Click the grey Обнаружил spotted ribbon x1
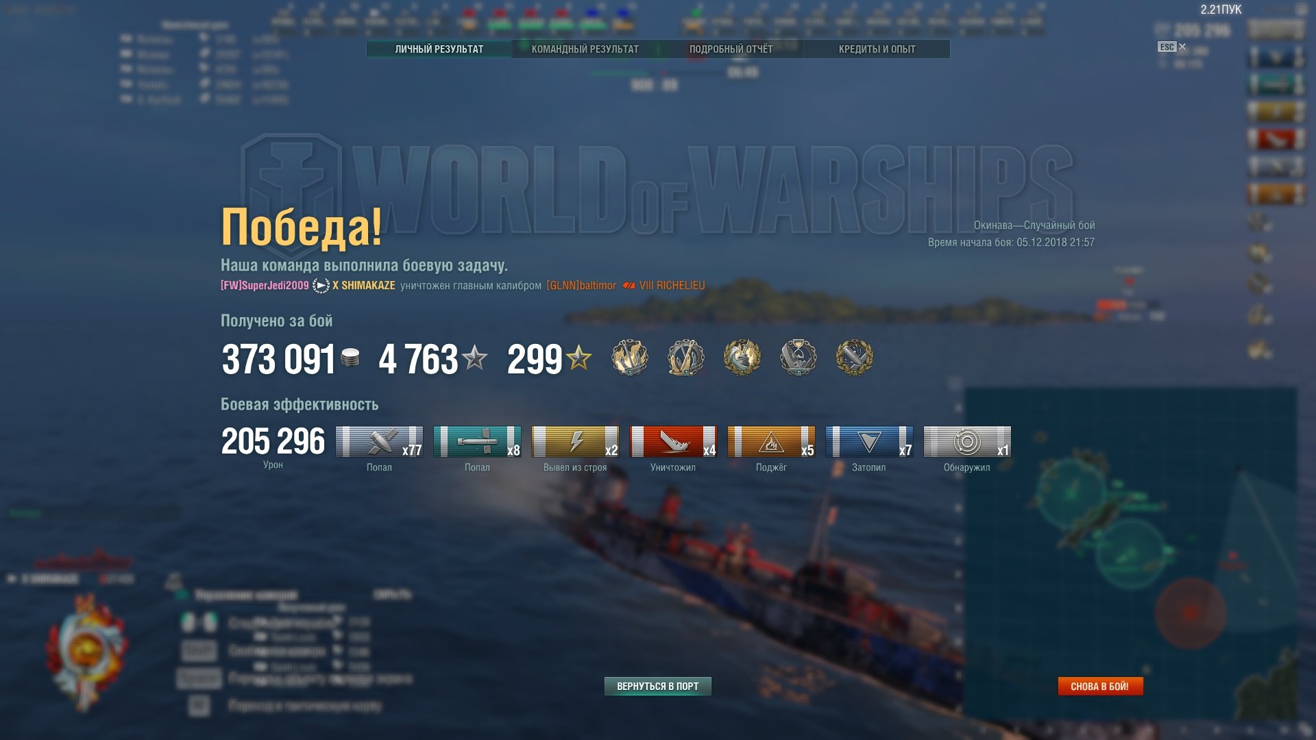 click(967, 442)
